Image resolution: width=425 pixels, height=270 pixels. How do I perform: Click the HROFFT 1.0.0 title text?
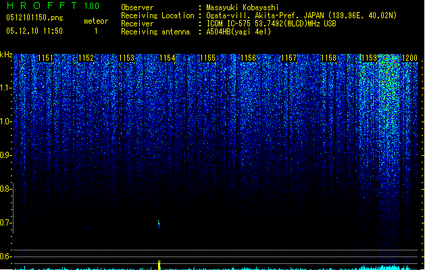click(x=53, y=5)
